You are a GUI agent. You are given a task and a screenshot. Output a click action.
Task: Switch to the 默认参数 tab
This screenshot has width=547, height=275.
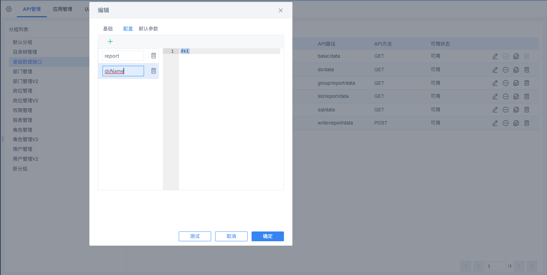148,29
